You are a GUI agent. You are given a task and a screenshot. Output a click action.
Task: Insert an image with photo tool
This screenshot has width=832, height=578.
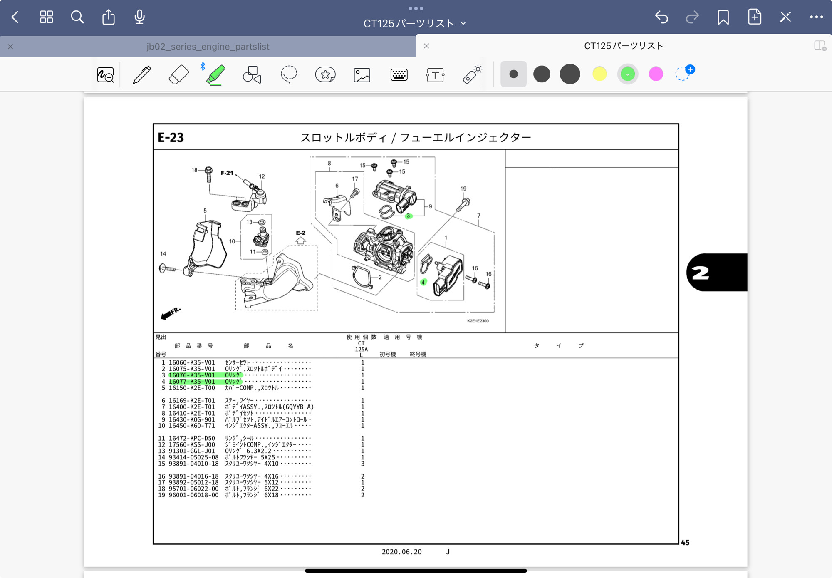tap(362, 75)
